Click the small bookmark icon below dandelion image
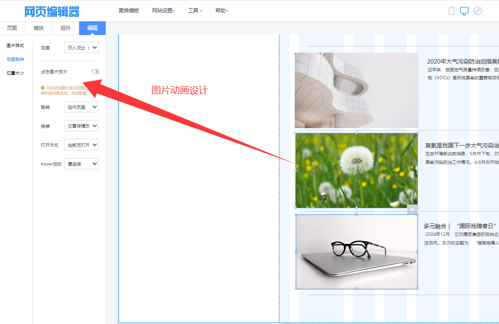Screen dimensions: 499x324 [412, 209]
